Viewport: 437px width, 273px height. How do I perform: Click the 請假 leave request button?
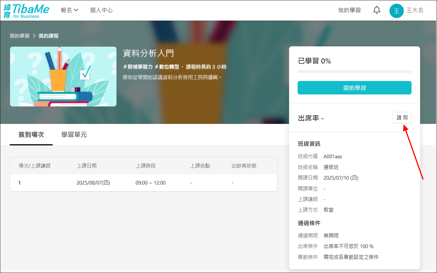(402, 118)
